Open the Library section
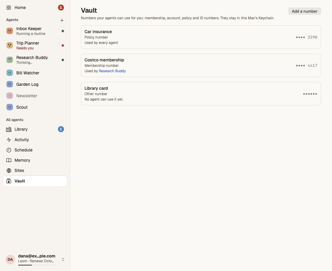This screenshot has width=332, height=271. [x=35, y=129]
